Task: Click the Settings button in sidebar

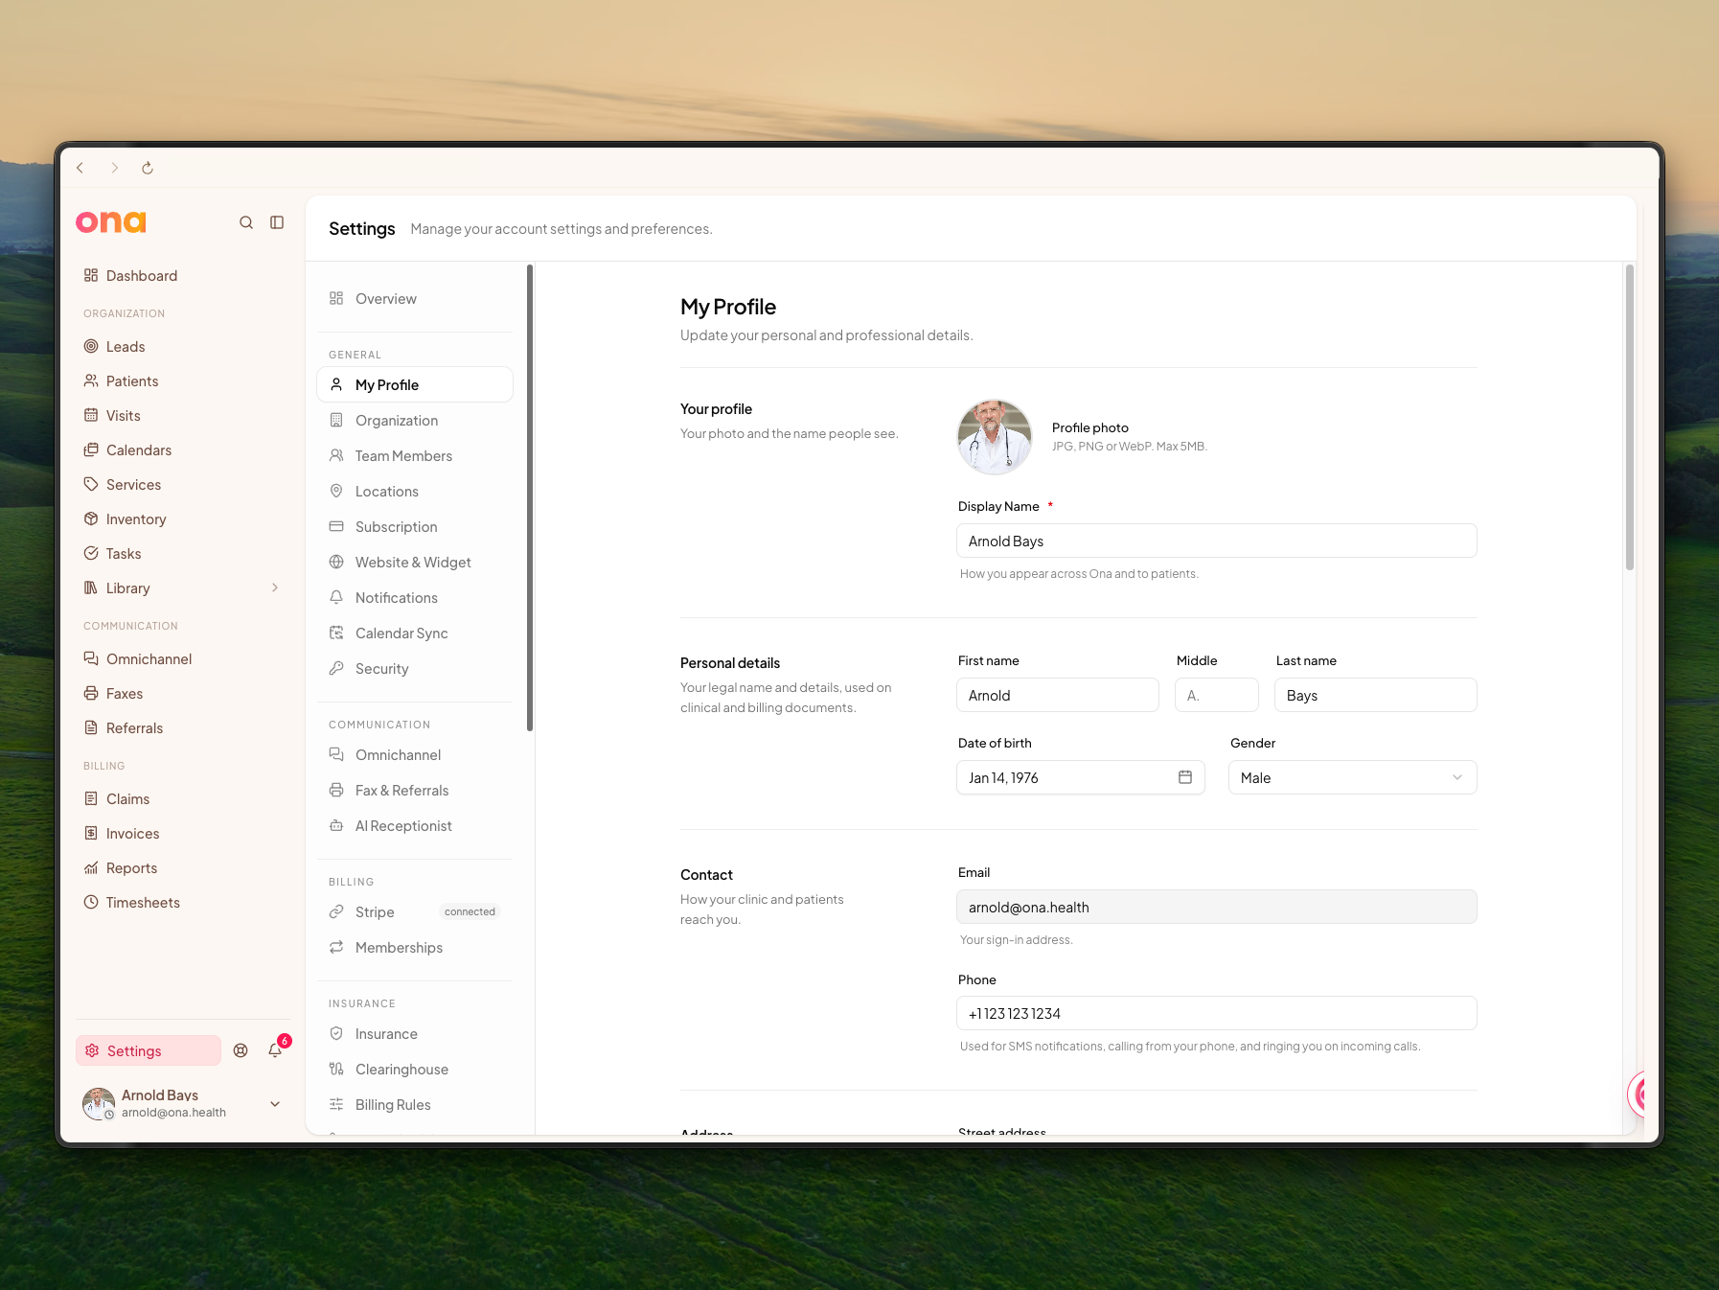Action: coord(149,1050)
